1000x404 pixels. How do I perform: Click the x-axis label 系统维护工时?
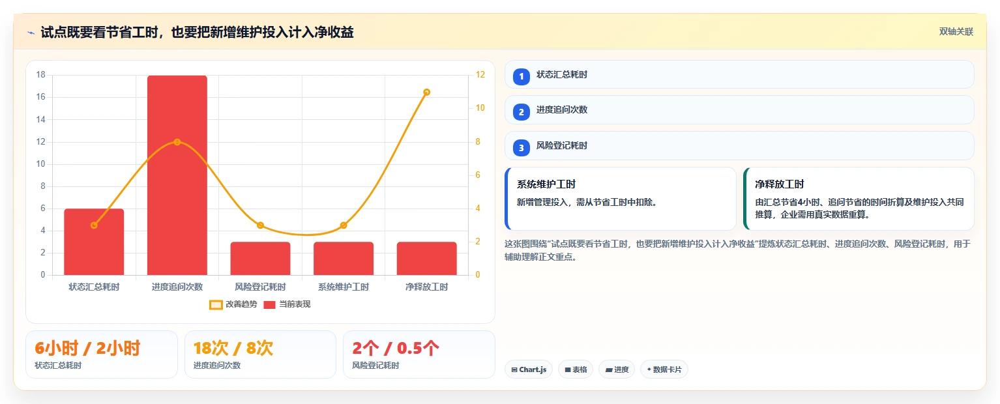(344, 287)
